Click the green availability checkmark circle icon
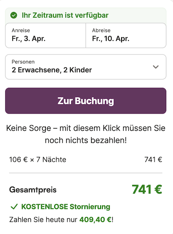 pos(14,15)
